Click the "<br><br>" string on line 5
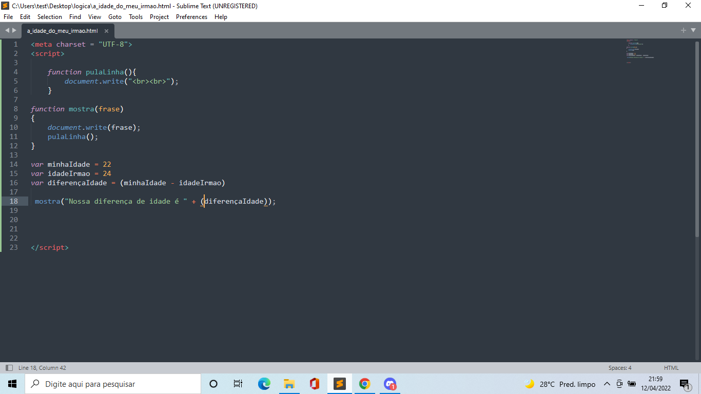The width and height of the screenshot is (701, 394). click(149, 81)
